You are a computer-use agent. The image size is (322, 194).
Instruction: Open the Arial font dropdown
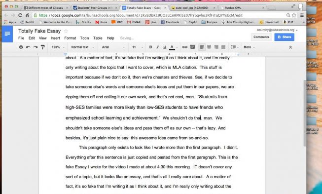(x=113, y=47)
